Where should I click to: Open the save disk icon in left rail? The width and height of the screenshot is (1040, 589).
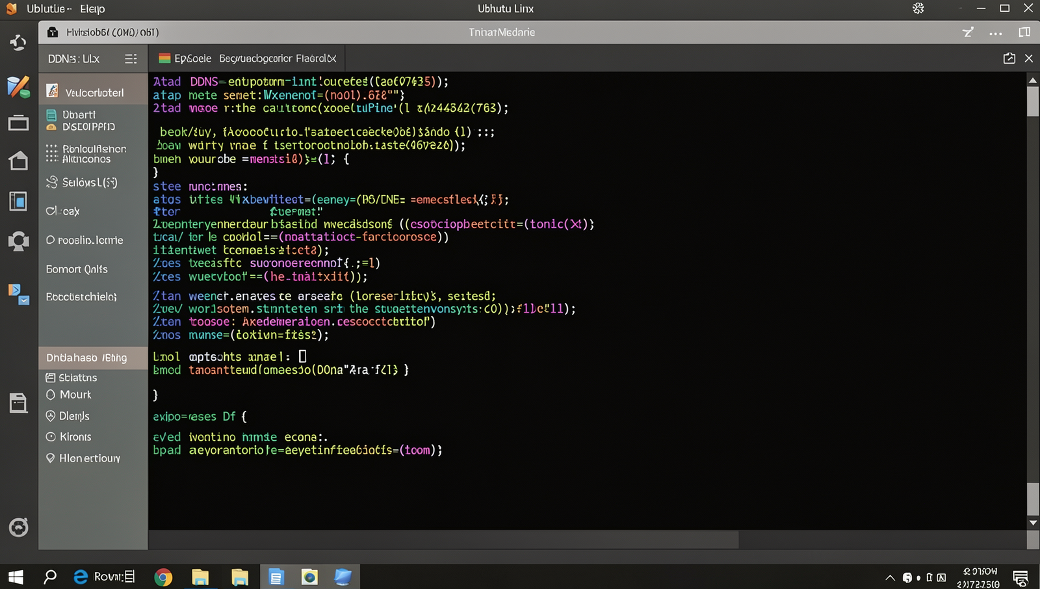pyautogui.click(x=18, y=403)
